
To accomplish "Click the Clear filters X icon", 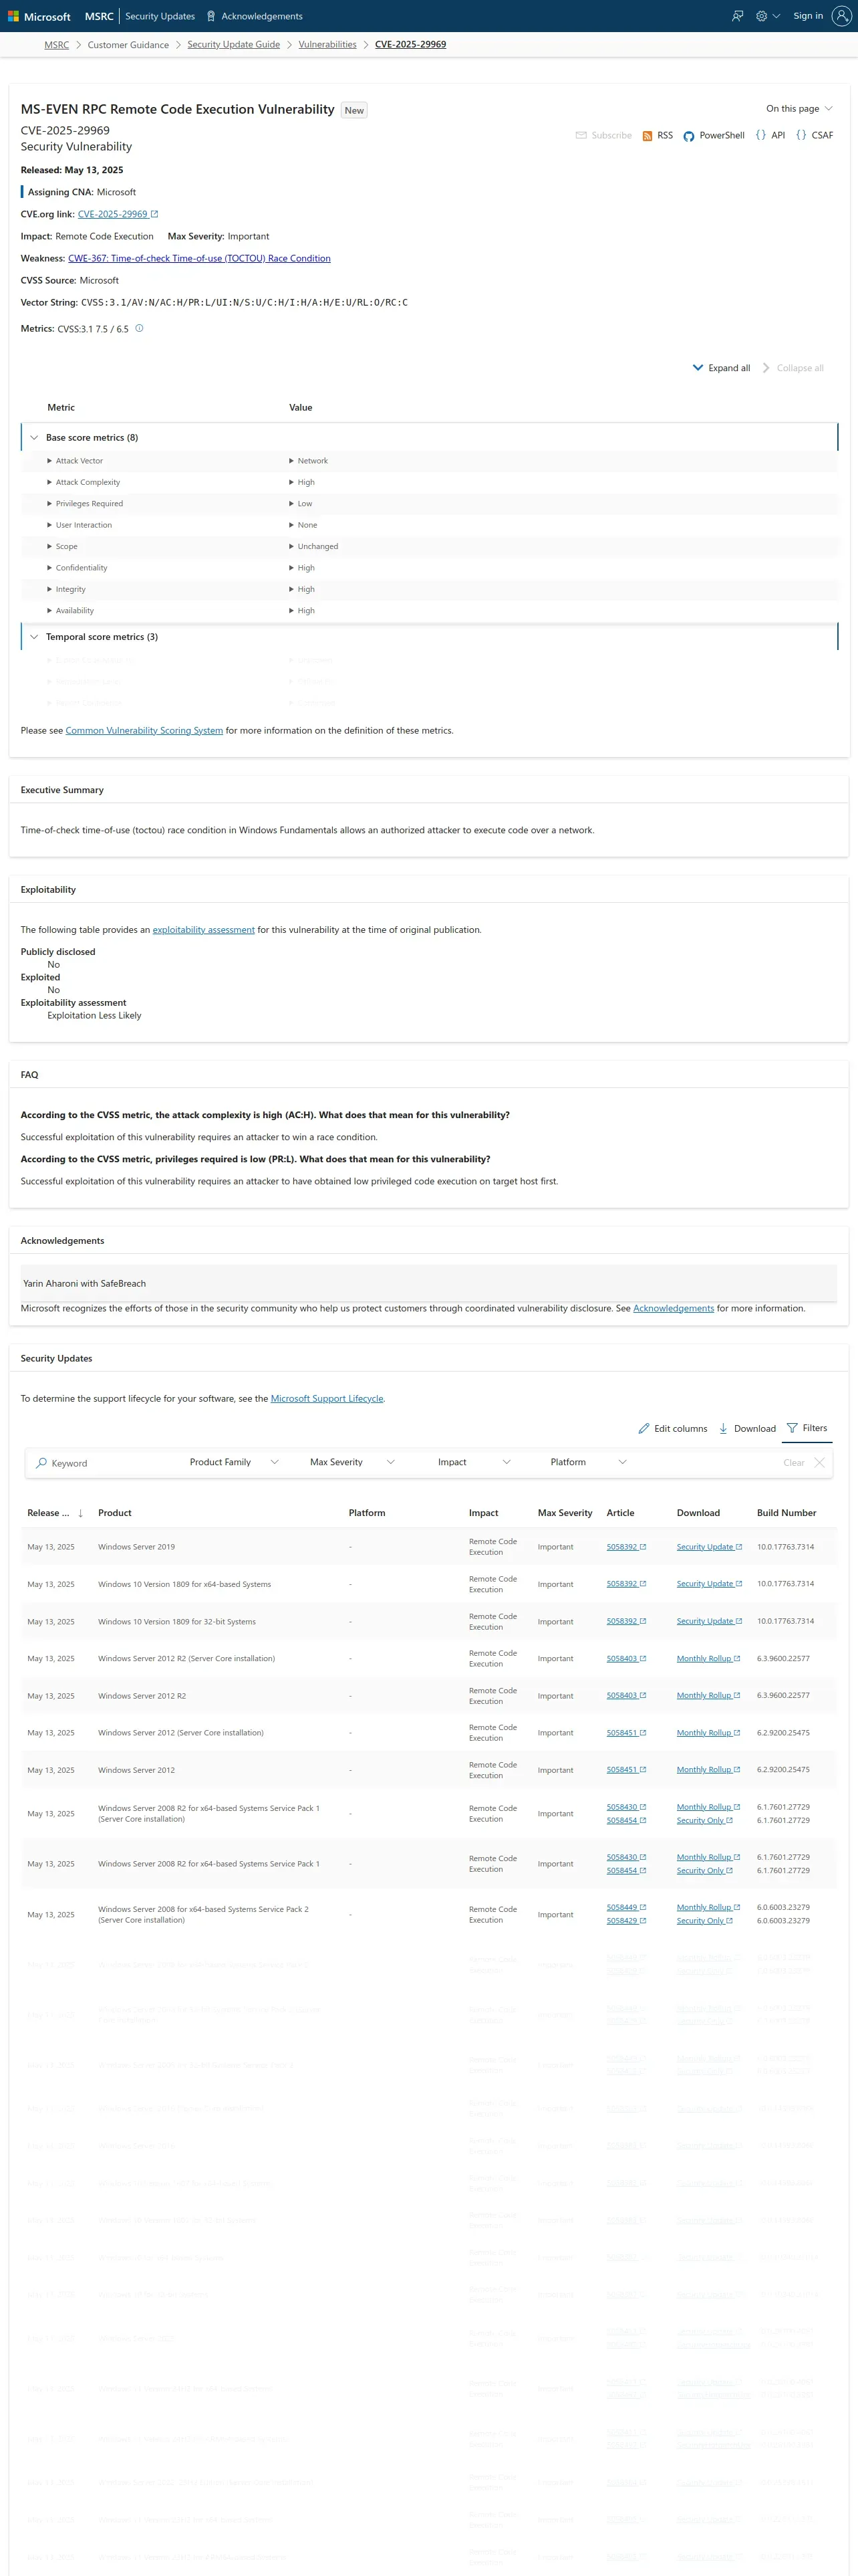I will [819, 1462].
